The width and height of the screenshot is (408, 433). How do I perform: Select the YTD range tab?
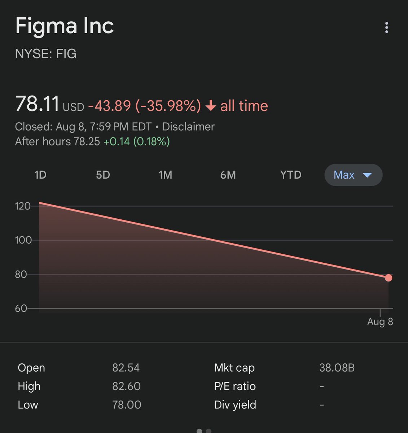coord(290,175)
